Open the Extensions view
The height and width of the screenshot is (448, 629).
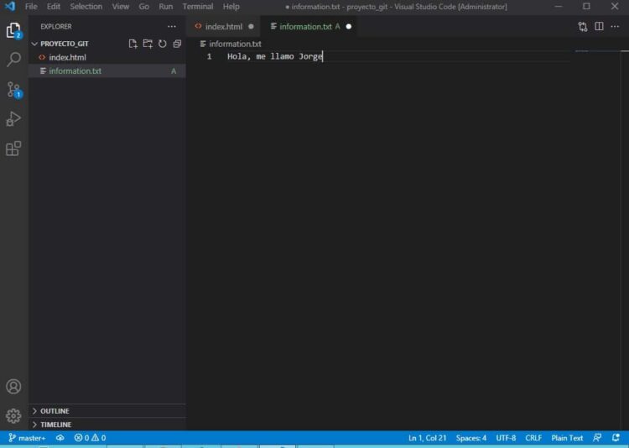[x=13, y=148]
